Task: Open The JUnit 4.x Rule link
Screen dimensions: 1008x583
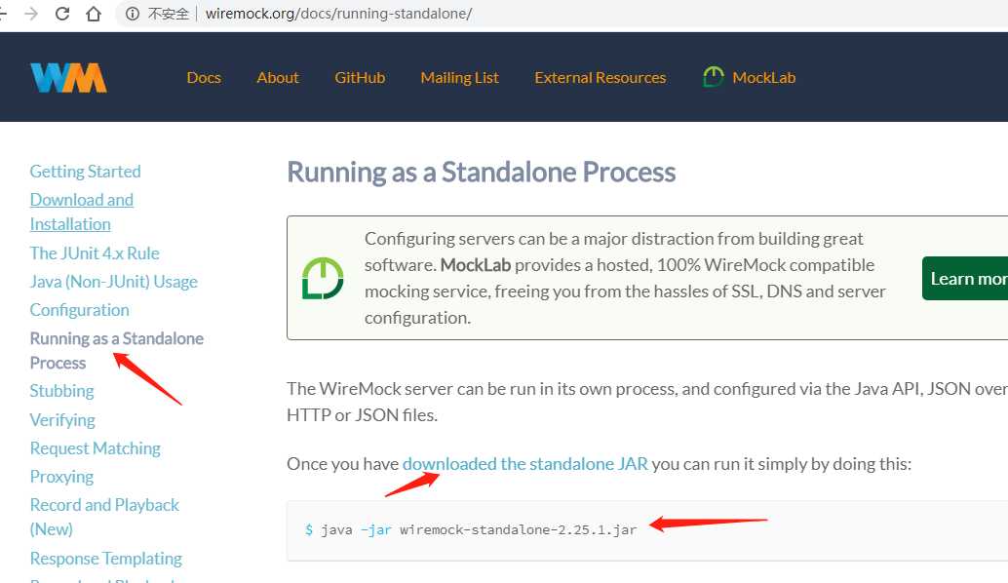Action: point(95,253)
